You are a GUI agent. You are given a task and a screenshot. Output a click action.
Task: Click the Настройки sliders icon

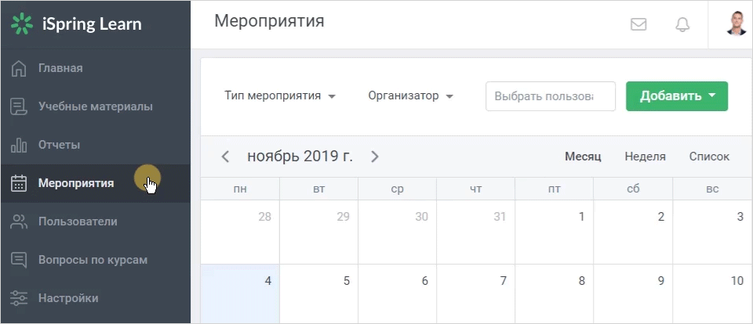[x=19, y=298]
